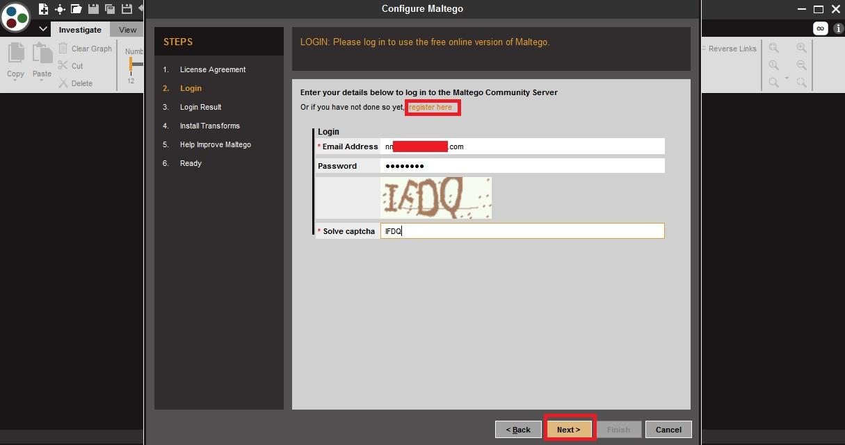Image resolution: width=845 pixels, height=445 pixels.
Task: Click the 'register here' link
Action: (x=430, y=108)
